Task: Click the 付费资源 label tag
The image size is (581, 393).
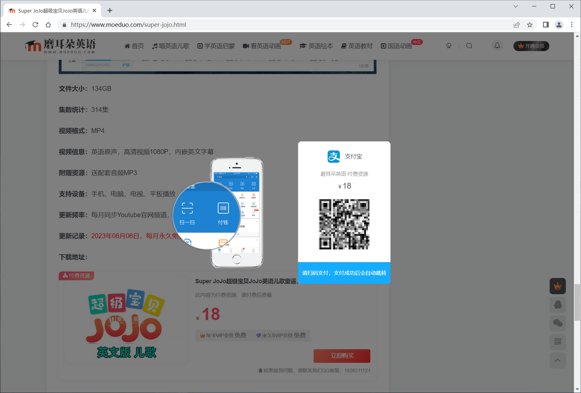Action: tap(76, 275)
